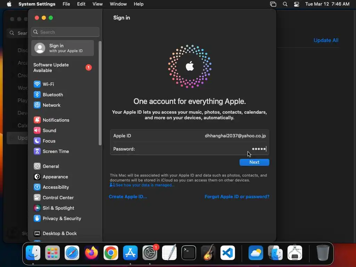This screenshot has height=267, width=356.
Task: Open the Help menu
Action: pyautogui.click(x=138, y=4)
